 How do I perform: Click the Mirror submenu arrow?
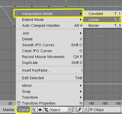(x=81, y=86)
